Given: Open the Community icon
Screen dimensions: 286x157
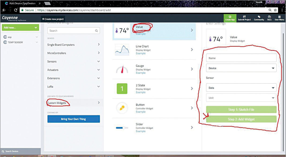Looking at the screenshot, I should coord(259,18).
